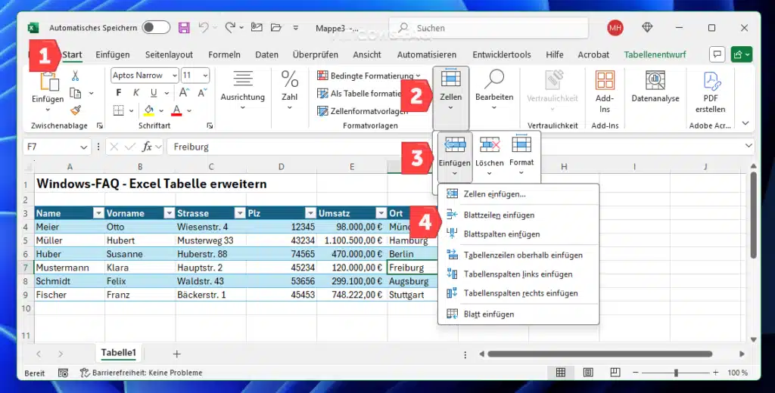The height and width of the screenshot is (393, 775).
Task: Open the Umsatz column filter dropdown
Action: (381, 213)
